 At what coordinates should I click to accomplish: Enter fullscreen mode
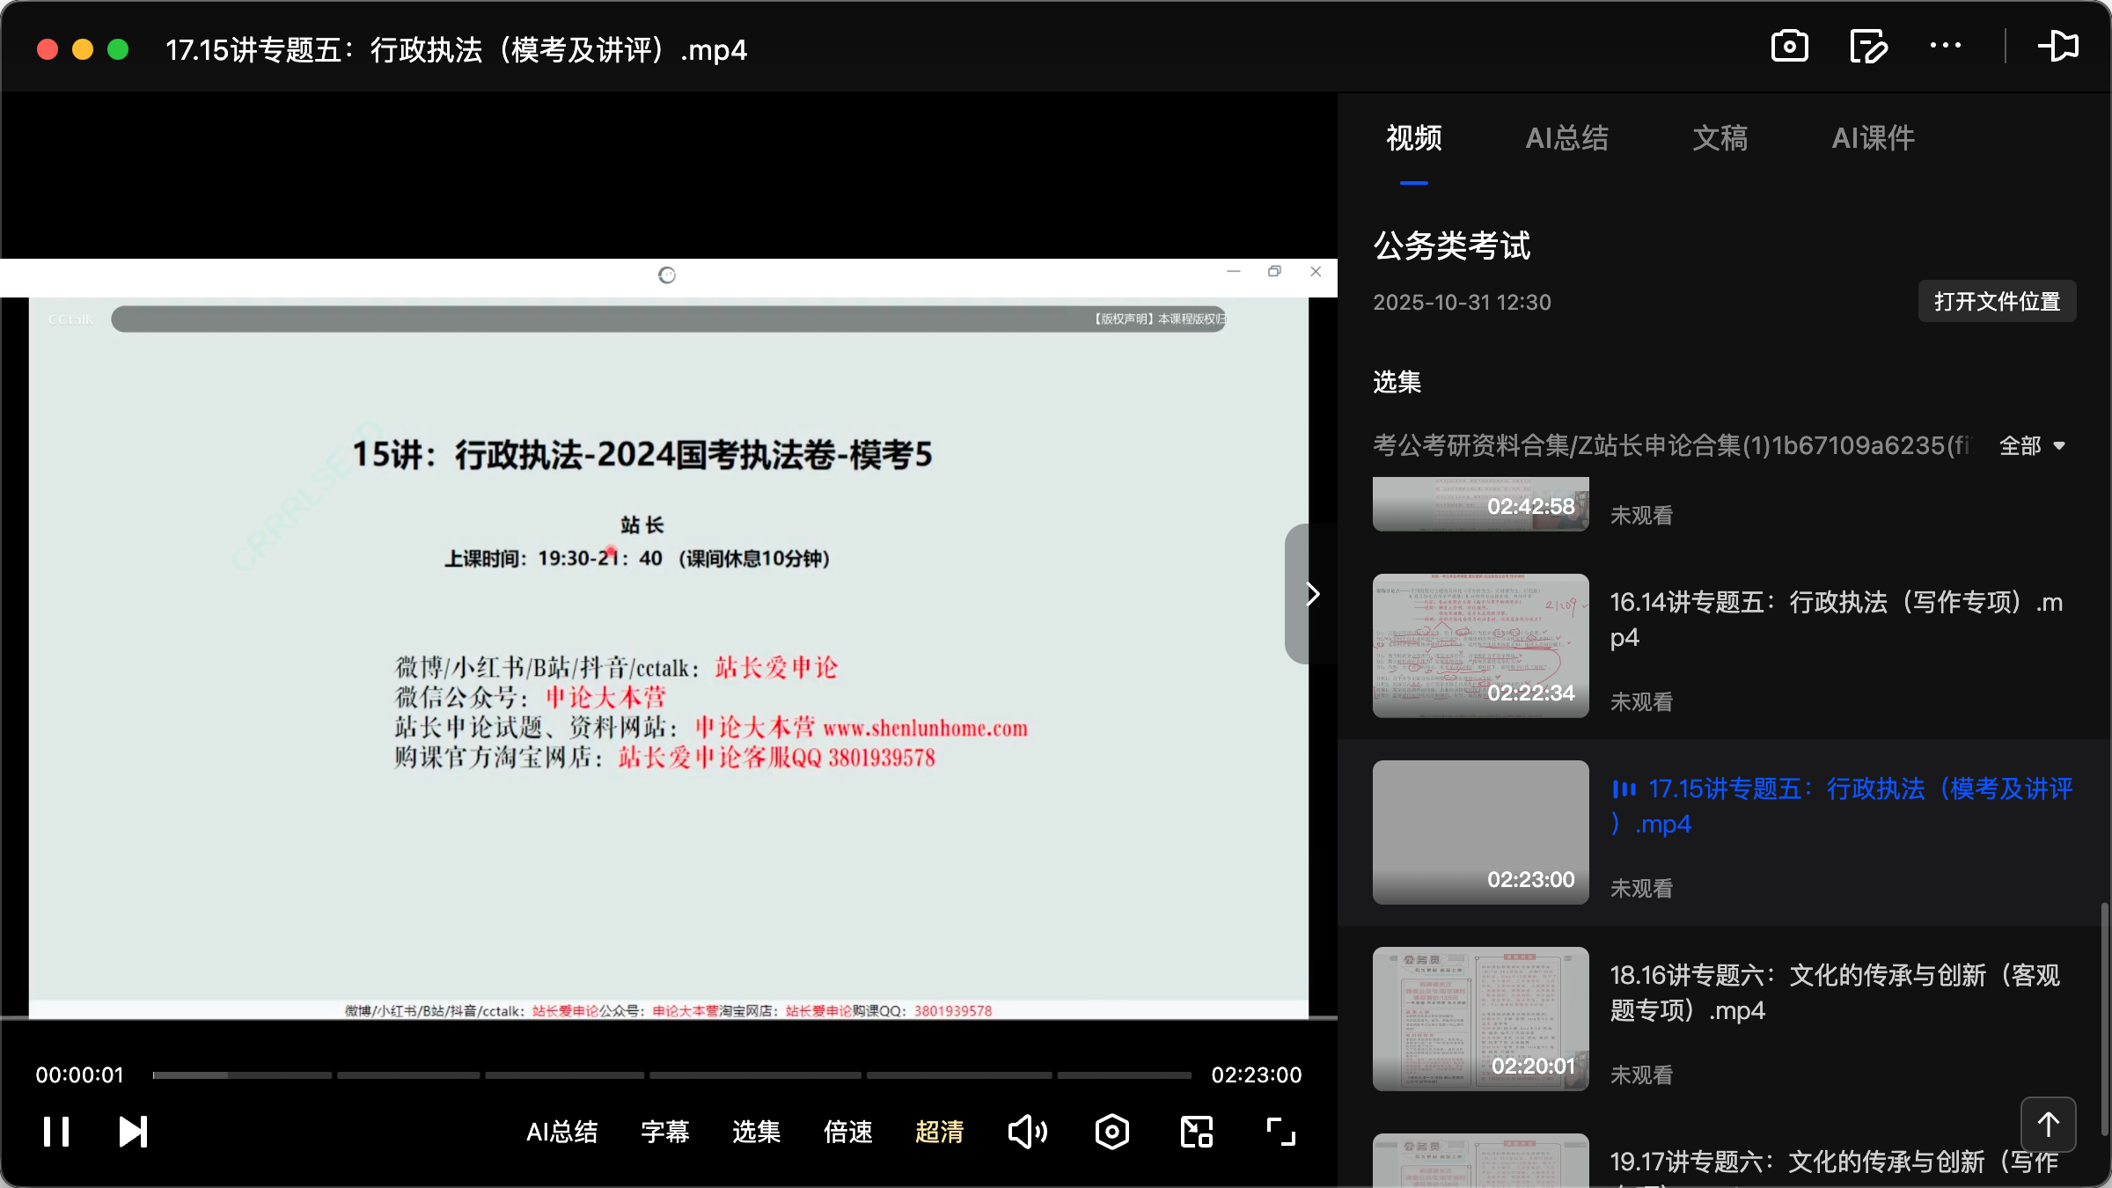coord(1279,1132)
